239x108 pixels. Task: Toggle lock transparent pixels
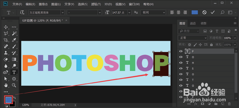click(x=189, y=45)
